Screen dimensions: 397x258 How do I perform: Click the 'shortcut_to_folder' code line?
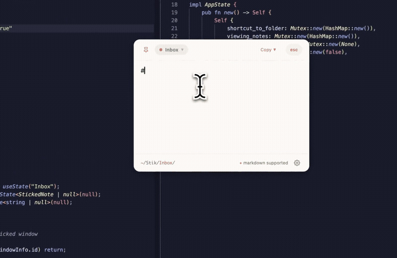click(x=301, y=28)
